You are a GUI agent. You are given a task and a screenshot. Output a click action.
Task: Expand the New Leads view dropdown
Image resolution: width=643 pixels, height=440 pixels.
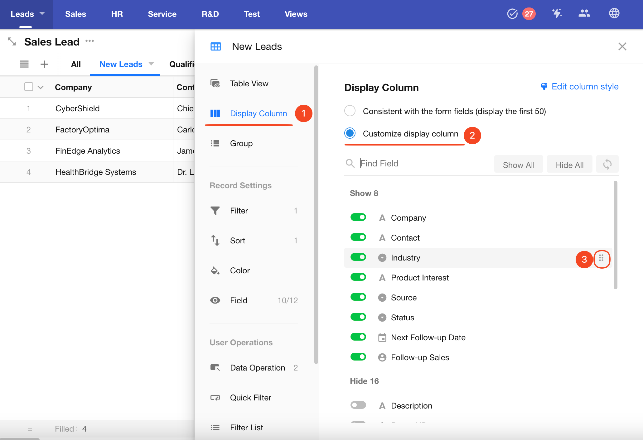[151, 64]
